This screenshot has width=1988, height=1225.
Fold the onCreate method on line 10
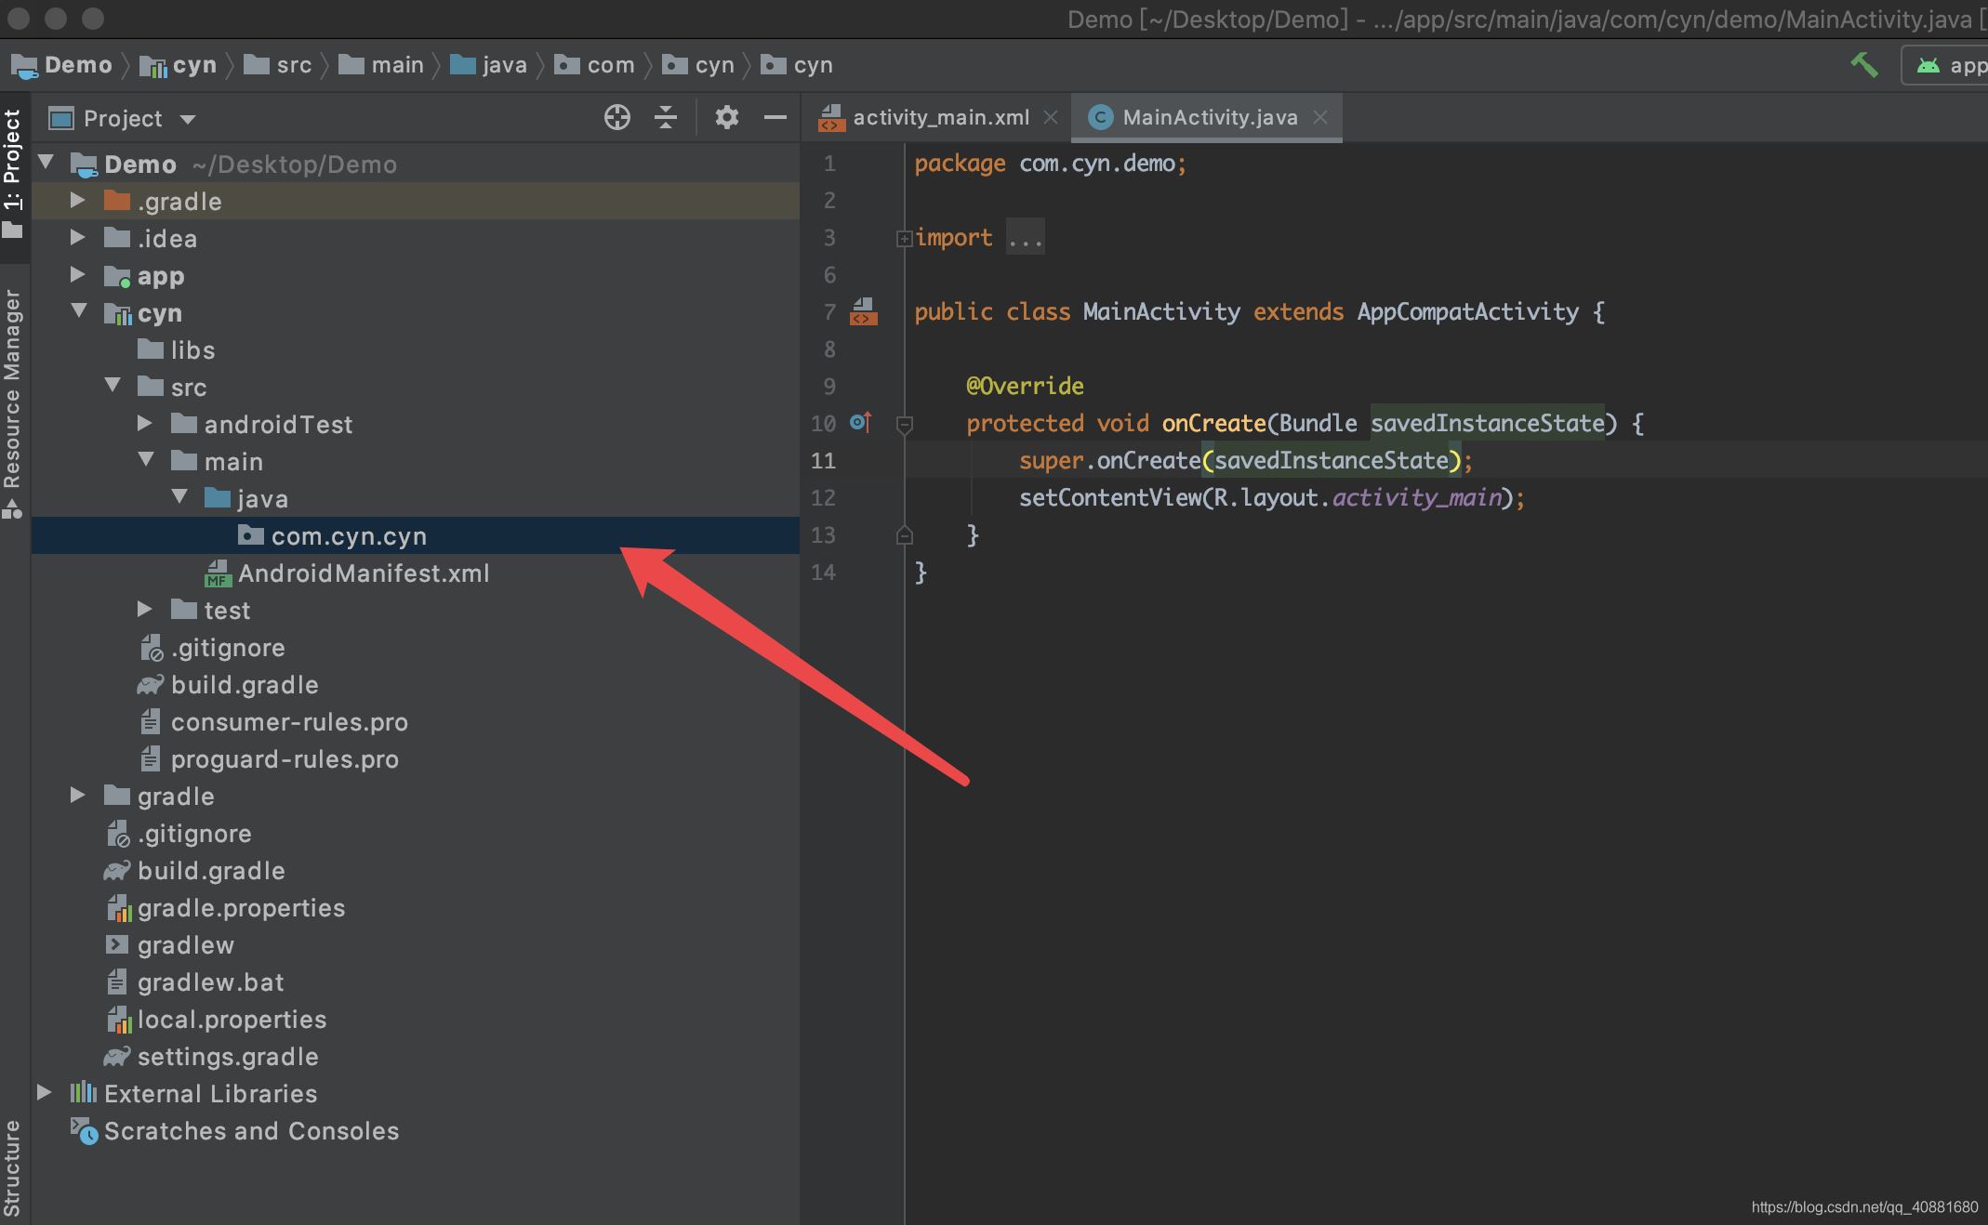[x=903, y=425]
